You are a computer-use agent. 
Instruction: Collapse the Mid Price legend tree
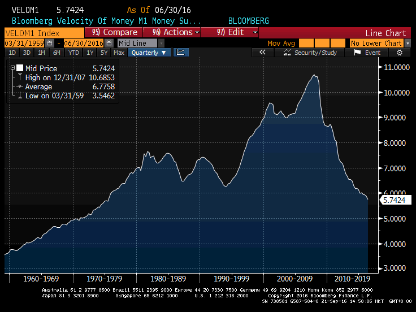[x=12, y=68]
